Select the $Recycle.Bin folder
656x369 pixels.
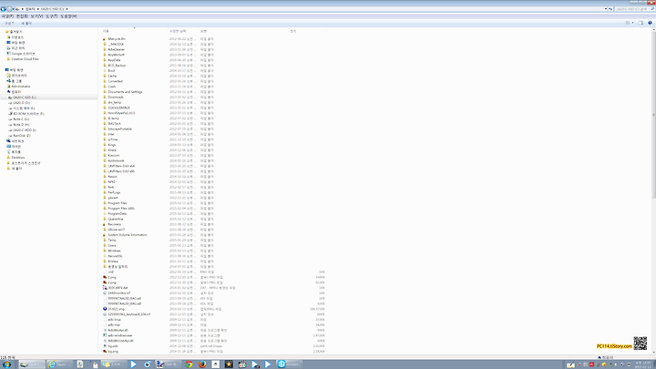117,39
